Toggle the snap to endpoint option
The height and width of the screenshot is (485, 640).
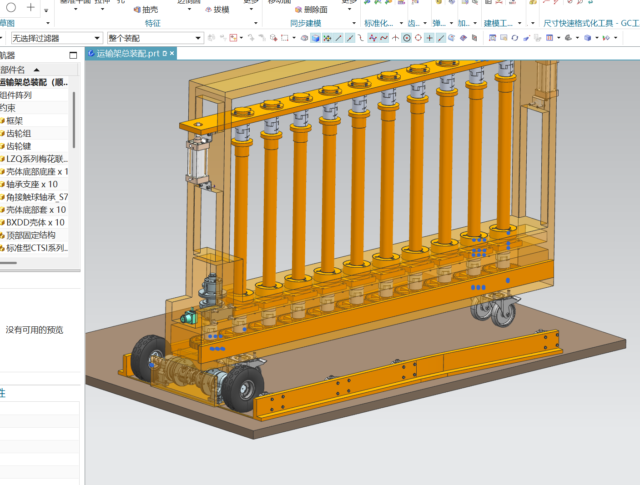338,38
